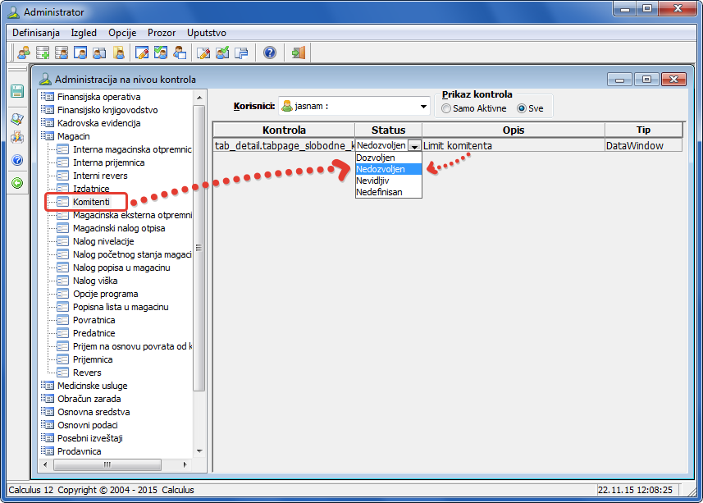Click the green back arrow sidebar icon
703x503 pixels.
click(17, 182)
